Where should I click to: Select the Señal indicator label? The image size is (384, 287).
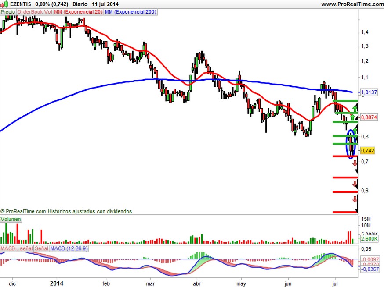[x=41, y=248]
